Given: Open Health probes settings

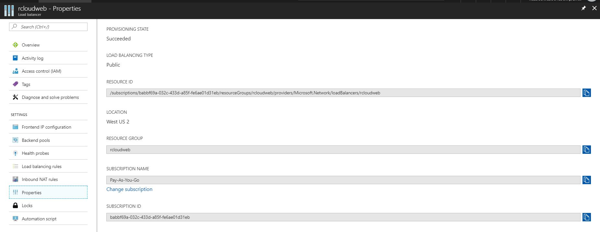Looking at the screenshot, I should pyautogui.click(x=48, y=153).
